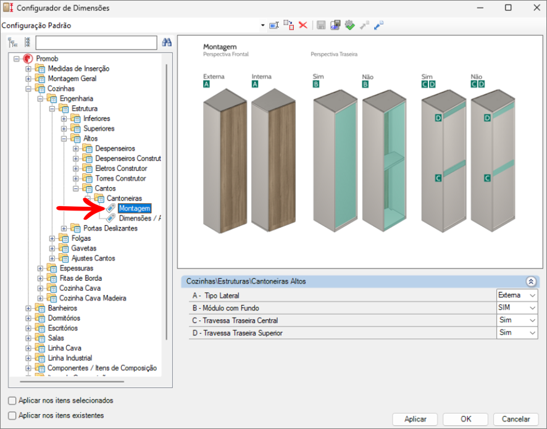Collapse the Altos tree node

[x=64, y=138]
